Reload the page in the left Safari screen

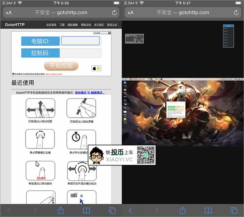tap(114, 13)
